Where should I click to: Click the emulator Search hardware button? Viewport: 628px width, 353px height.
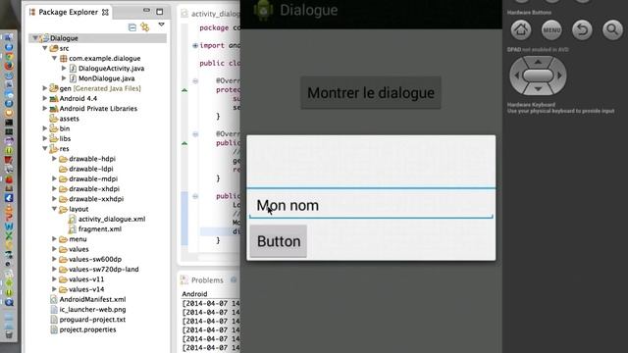[612, 30]
